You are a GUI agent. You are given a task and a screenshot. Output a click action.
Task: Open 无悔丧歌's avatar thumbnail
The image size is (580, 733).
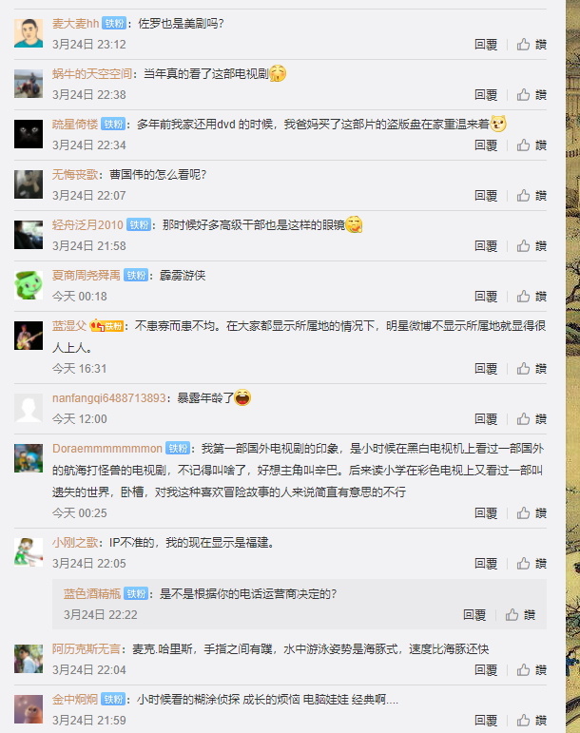click(29, 184)
